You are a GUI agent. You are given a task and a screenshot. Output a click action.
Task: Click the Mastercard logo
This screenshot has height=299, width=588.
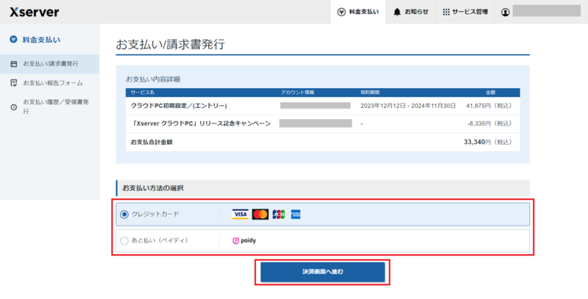pyautogui.click(x=260, y=215)
